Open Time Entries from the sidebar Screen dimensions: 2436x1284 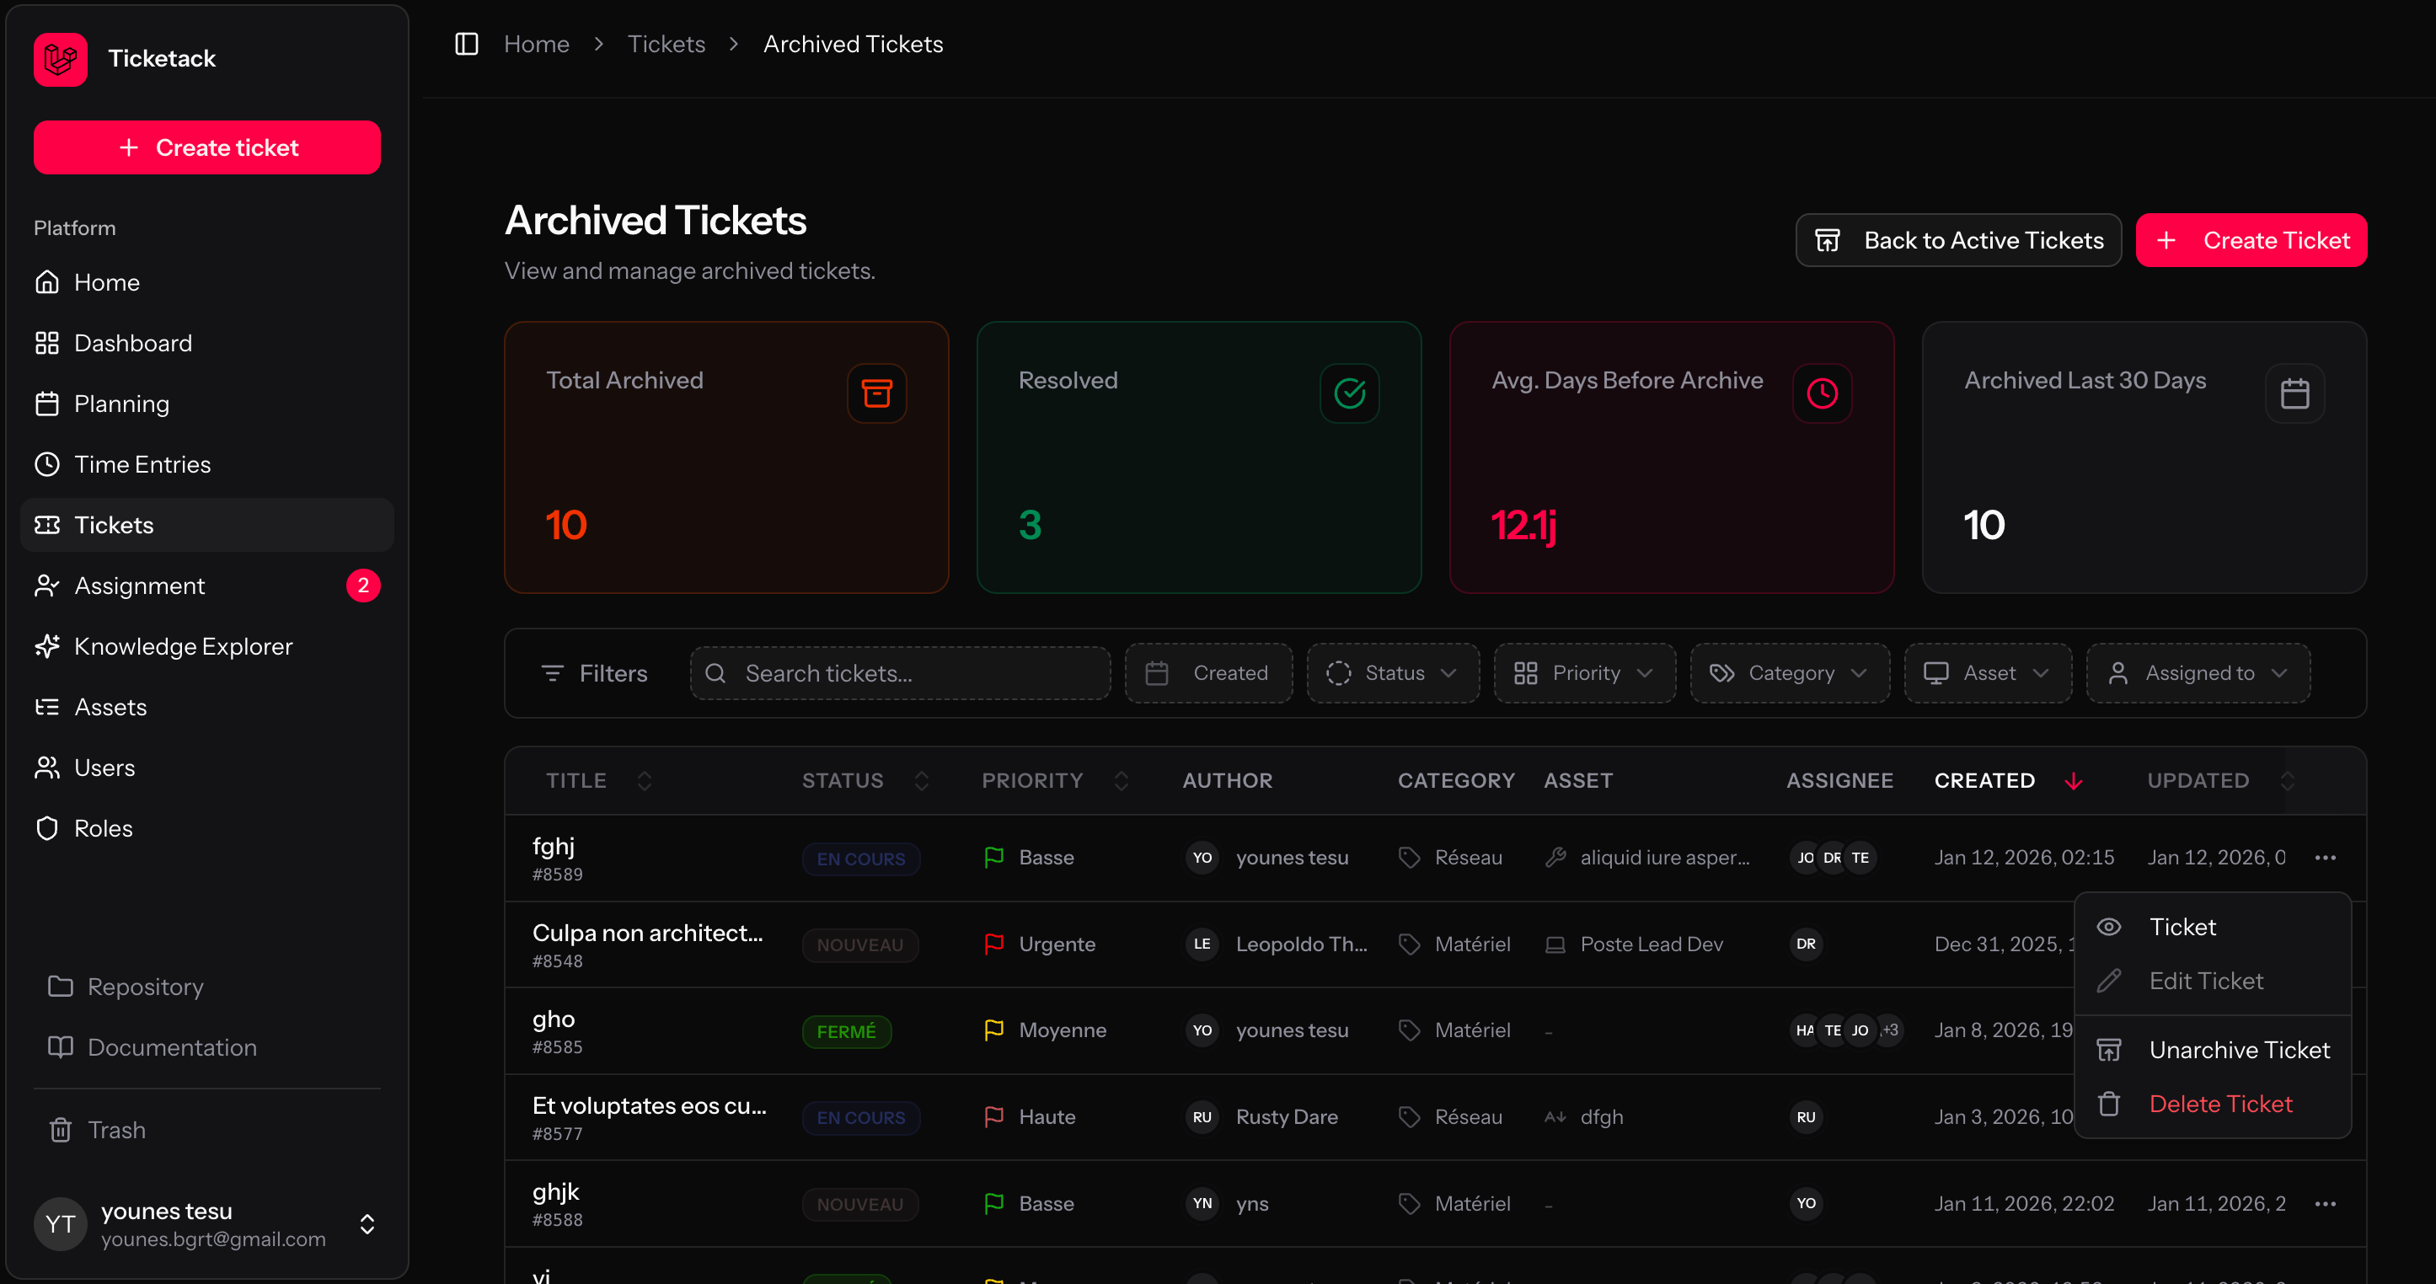pos(142,463)
